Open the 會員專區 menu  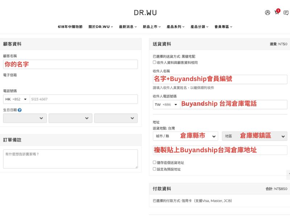223,27
